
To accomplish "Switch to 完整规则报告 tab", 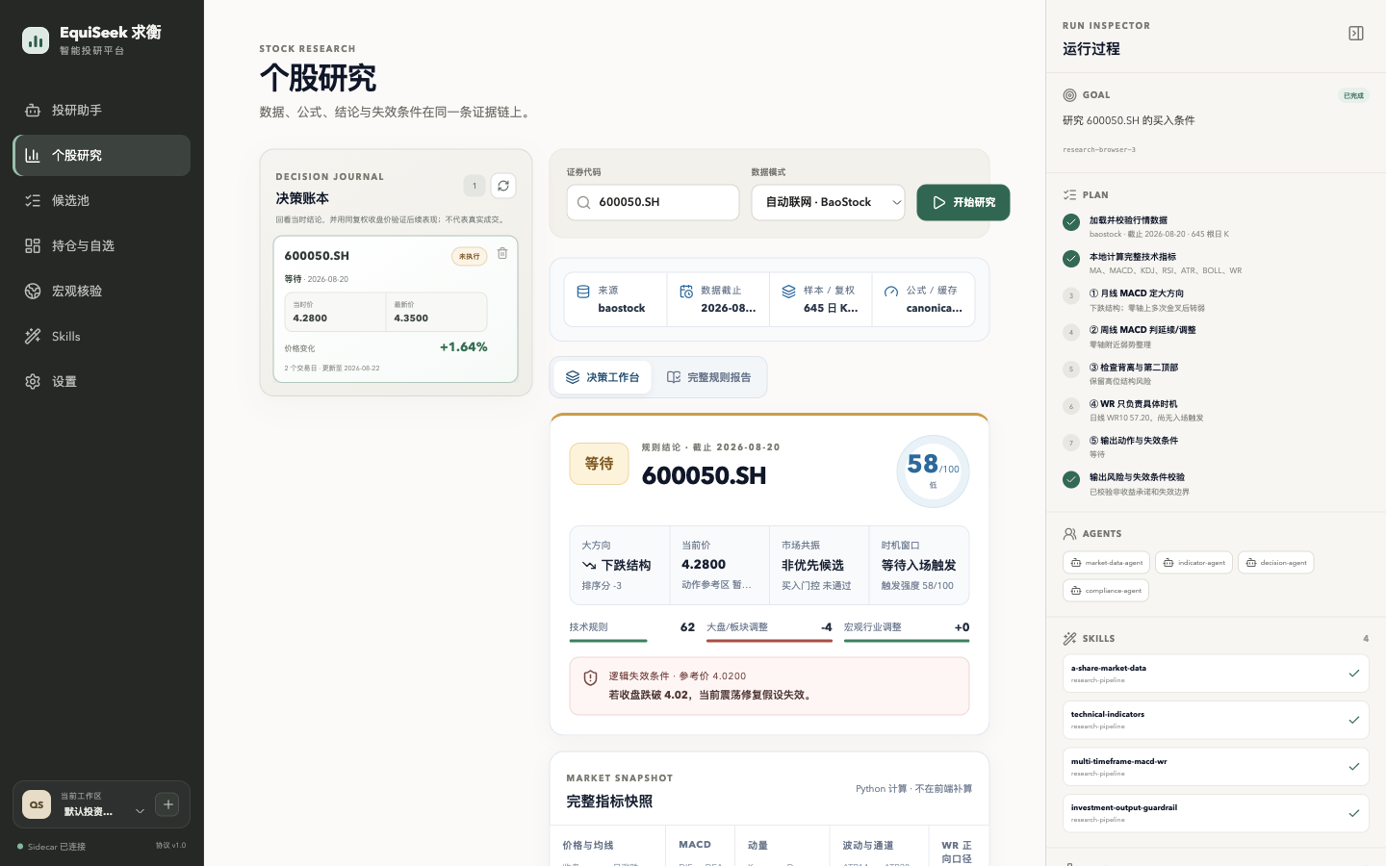I will click(708, 377).
